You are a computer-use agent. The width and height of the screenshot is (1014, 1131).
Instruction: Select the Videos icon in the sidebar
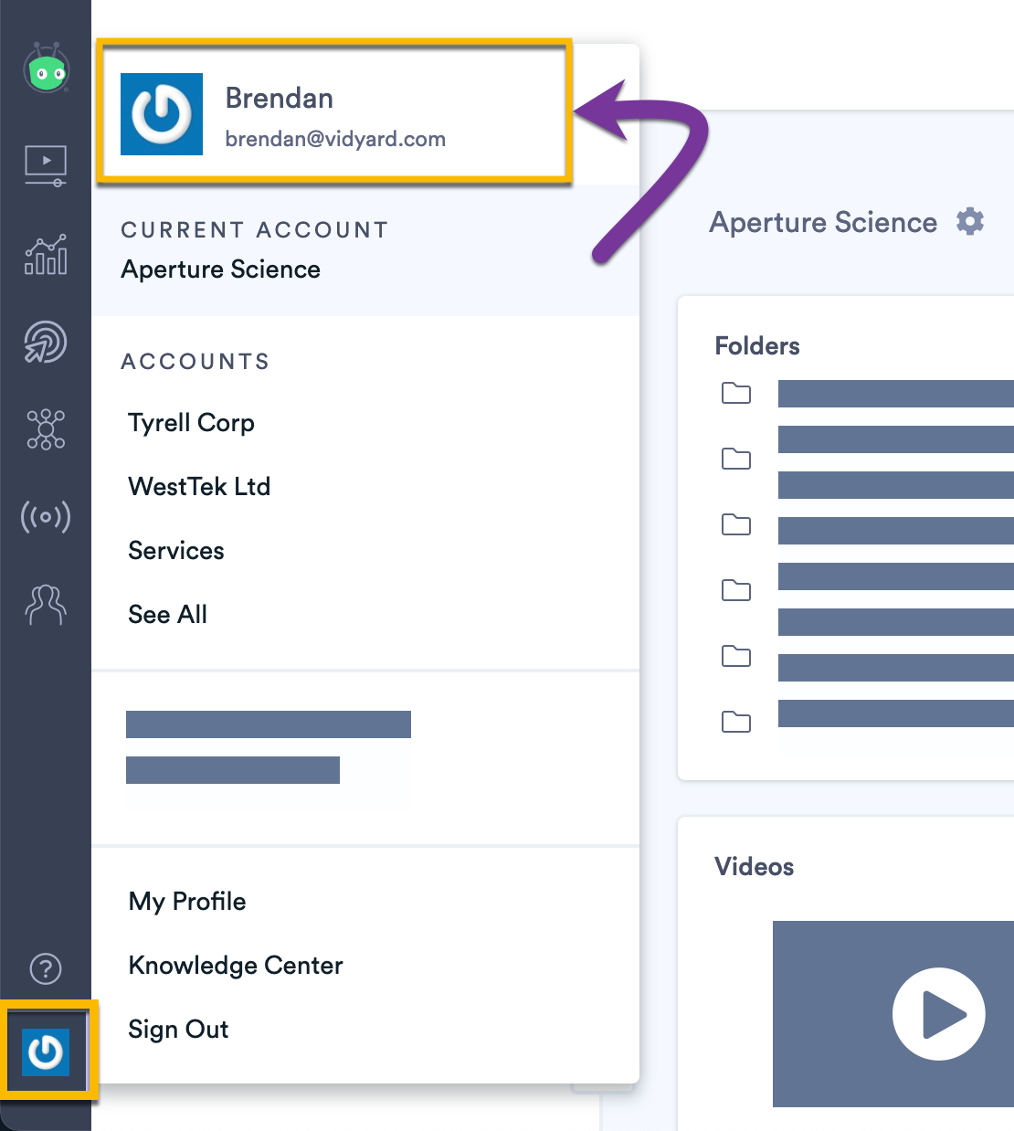46,165
